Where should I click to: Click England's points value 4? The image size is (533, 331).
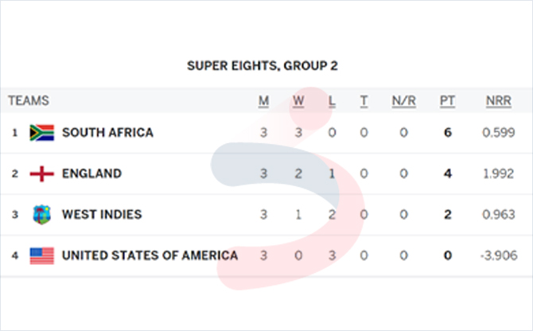[x=448, y=173]
